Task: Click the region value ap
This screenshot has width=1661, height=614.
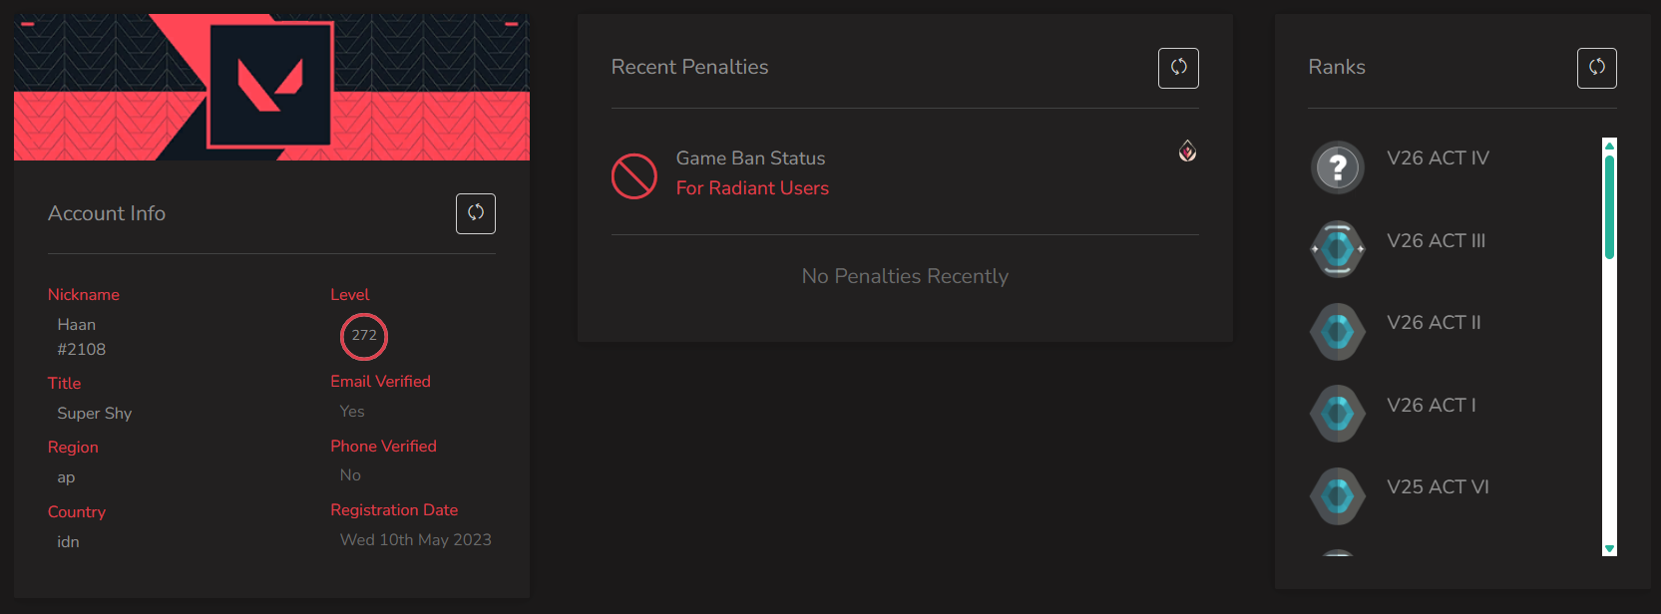Action: tap(66, 477)
